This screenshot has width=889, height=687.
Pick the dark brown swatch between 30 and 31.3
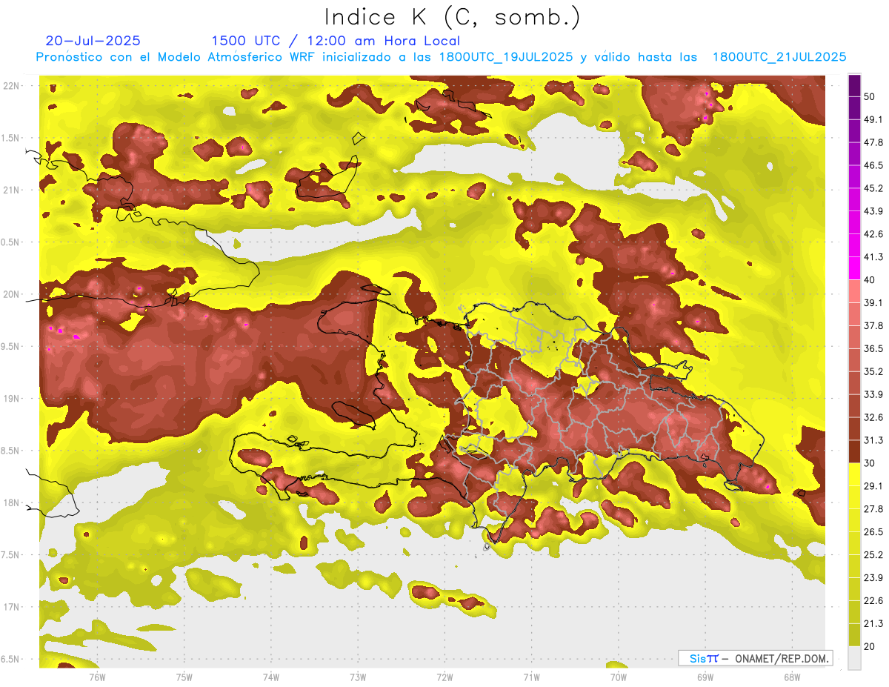[x=854, y=451]
